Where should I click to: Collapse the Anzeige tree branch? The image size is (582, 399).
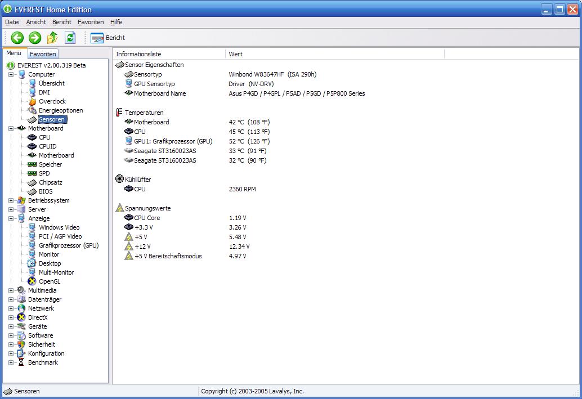point(11,218)
